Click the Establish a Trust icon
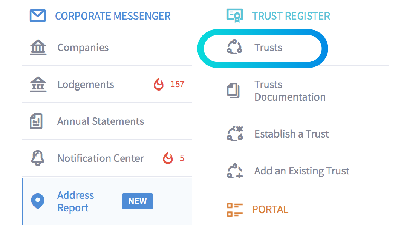Image resolution: width=404 pixels, height=229 pixels. pyautogui.click(x=235, y=134)
